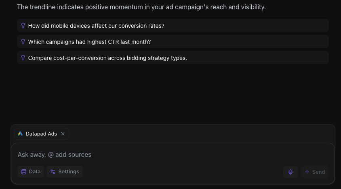Select suggestion about mobile devices conversion rates
Screen dimensions: 341x189
click(x=173, y=26)
